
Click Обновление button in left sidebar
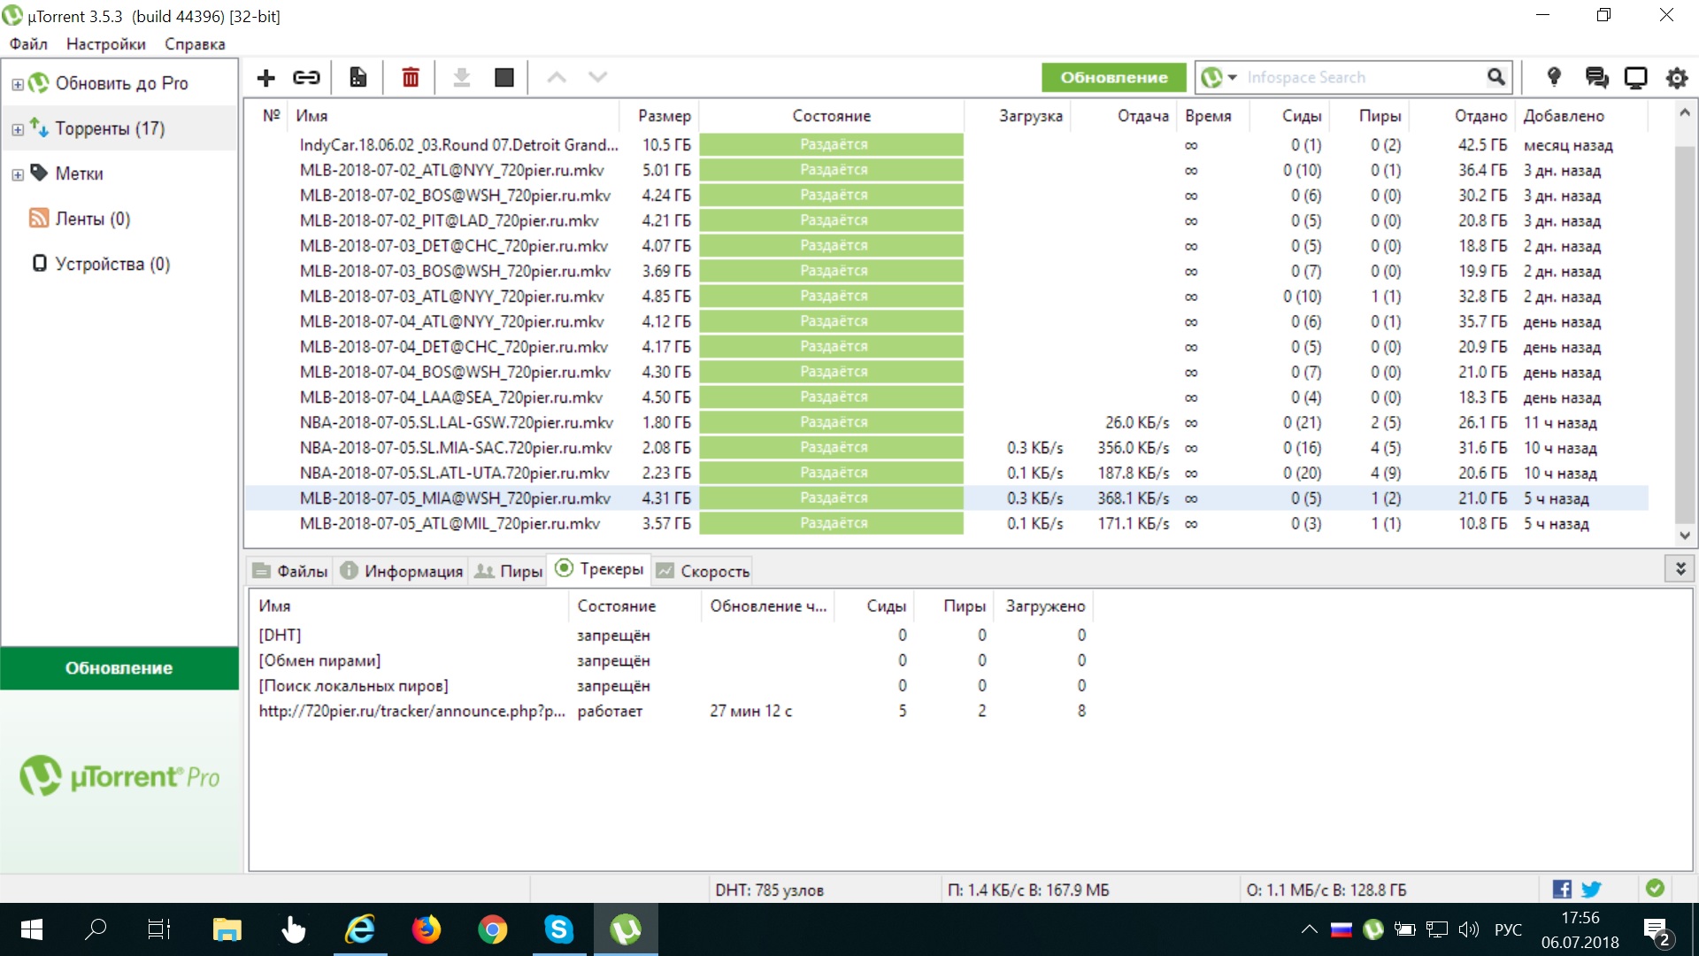(119, 668)
